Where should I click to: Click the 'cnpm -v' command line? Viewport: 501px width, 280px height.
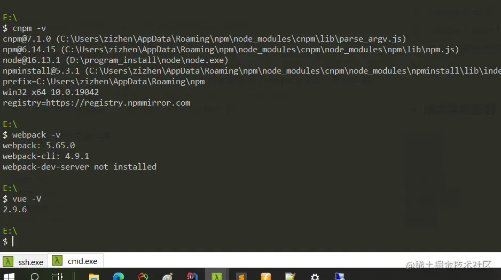click(x=24, y=28)
